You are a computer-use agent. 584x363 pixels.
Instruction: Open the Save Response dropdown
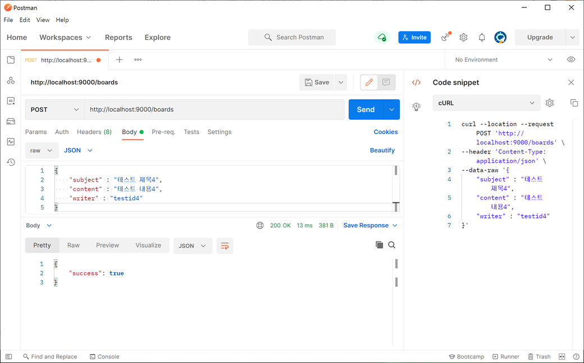coord(370,226)
